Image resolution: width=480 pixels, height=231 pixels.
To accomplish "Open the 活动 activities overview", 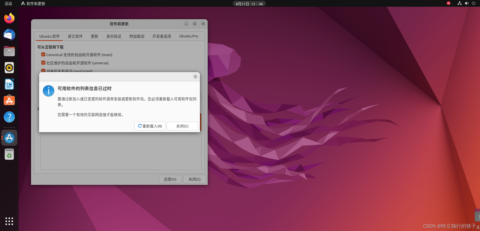I will point(8,3).
